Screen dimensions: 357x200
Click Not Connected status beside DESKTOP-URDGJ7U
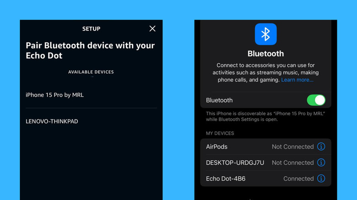(293, 163)
